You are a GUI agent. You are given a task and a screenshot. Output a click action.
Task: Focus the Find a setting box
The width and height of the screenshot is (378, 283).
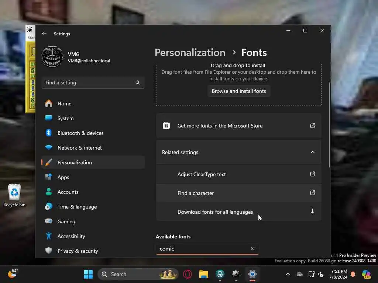tap(93, 83)
